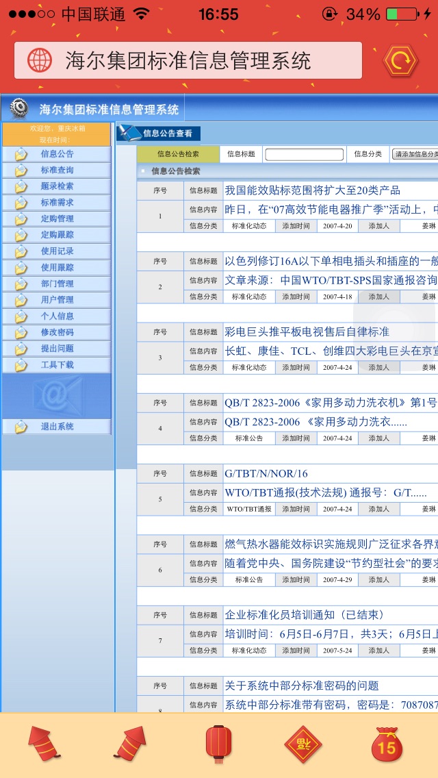Tap the date cell 2007-4-20
The image size is (438, 778).
337,226
